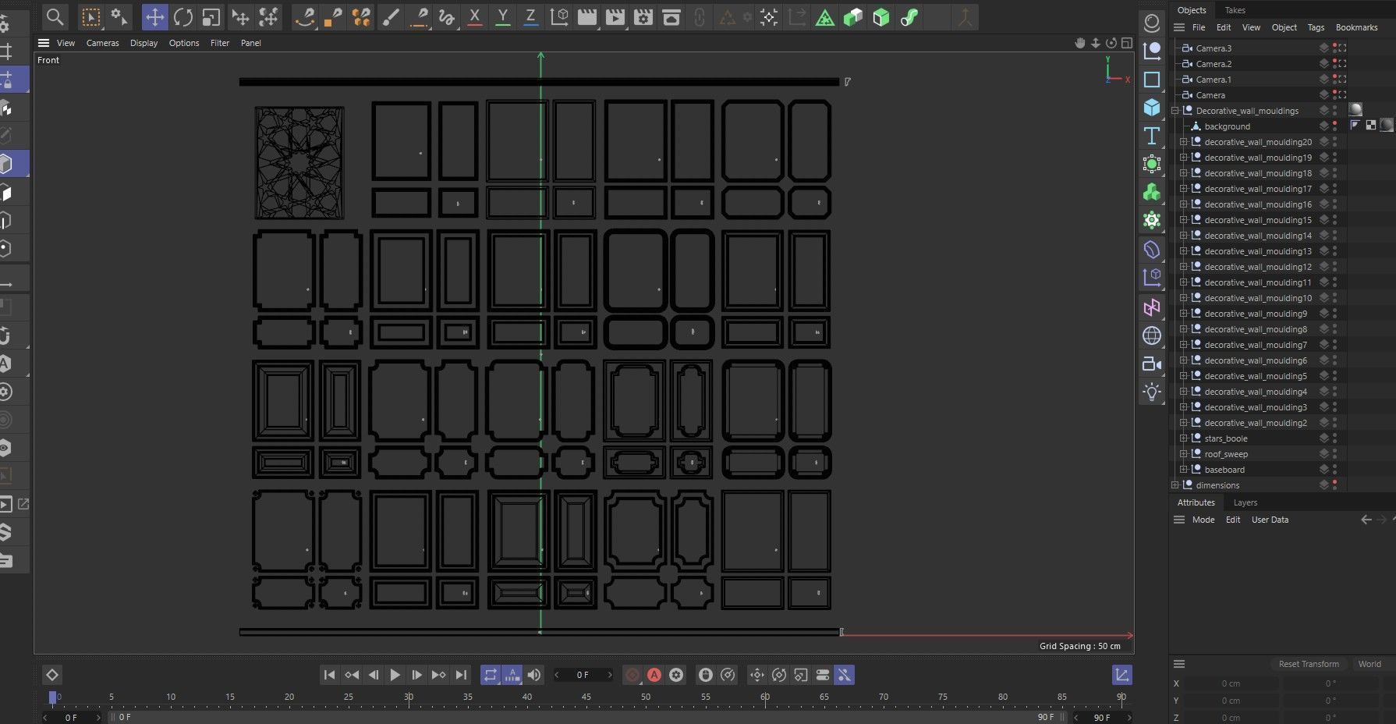Select the Scale tool

click(211, 16)
